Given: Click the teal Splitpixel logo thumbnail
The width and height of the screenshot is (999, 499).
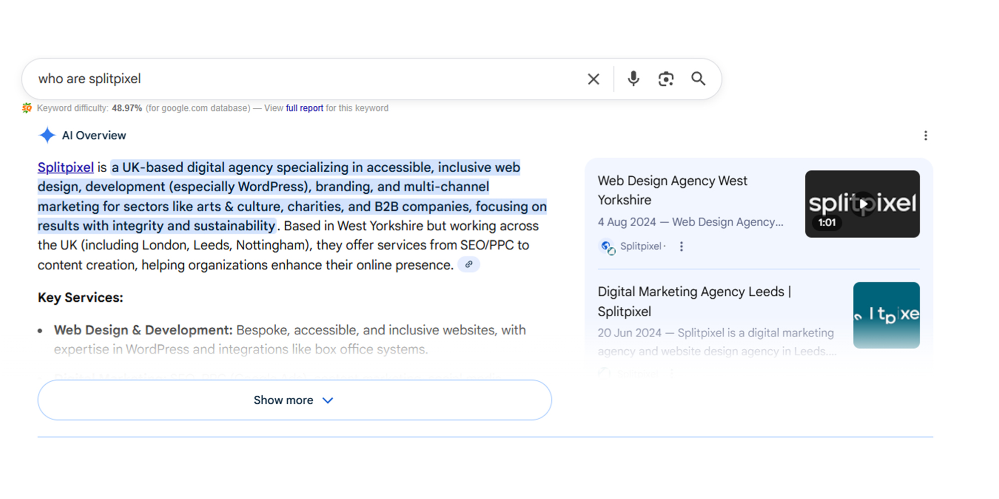Looking at the screenshot, I should point(886,315).
